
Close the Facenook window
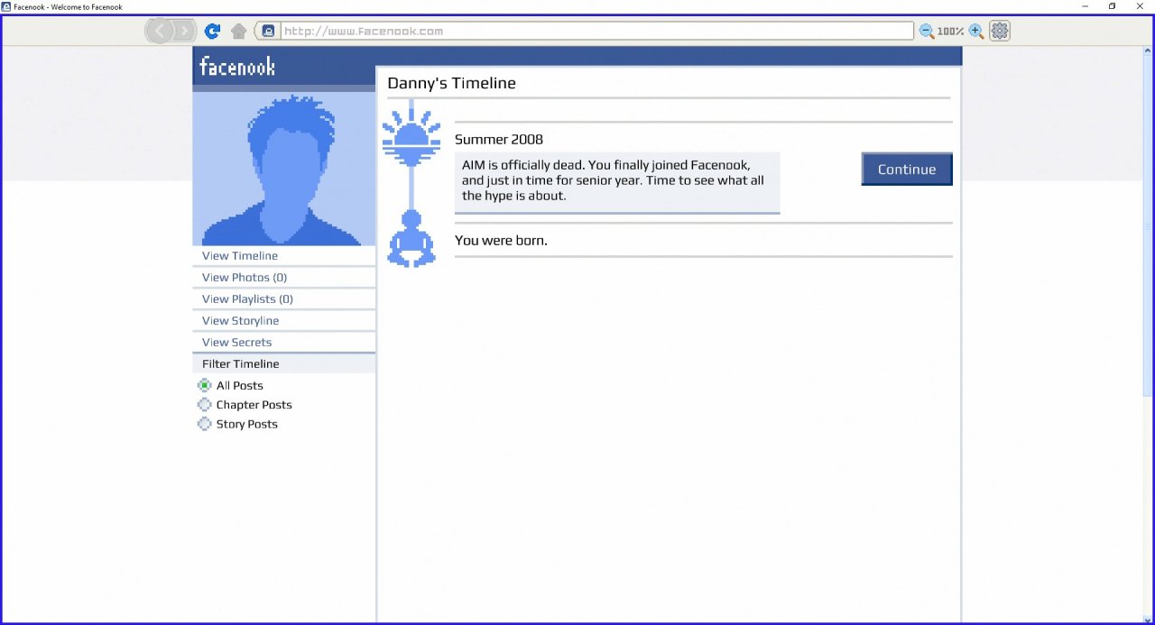pos(1141,6)
